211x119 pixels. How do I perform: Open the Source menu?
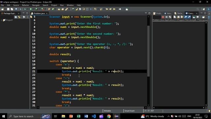point(16,5)
